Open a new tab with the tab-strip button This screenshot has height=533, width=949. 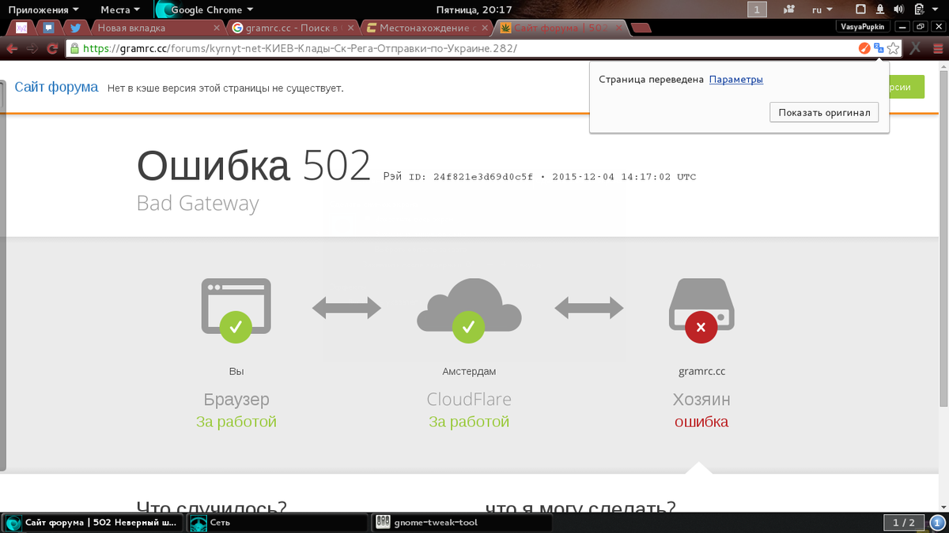(641, 28)
